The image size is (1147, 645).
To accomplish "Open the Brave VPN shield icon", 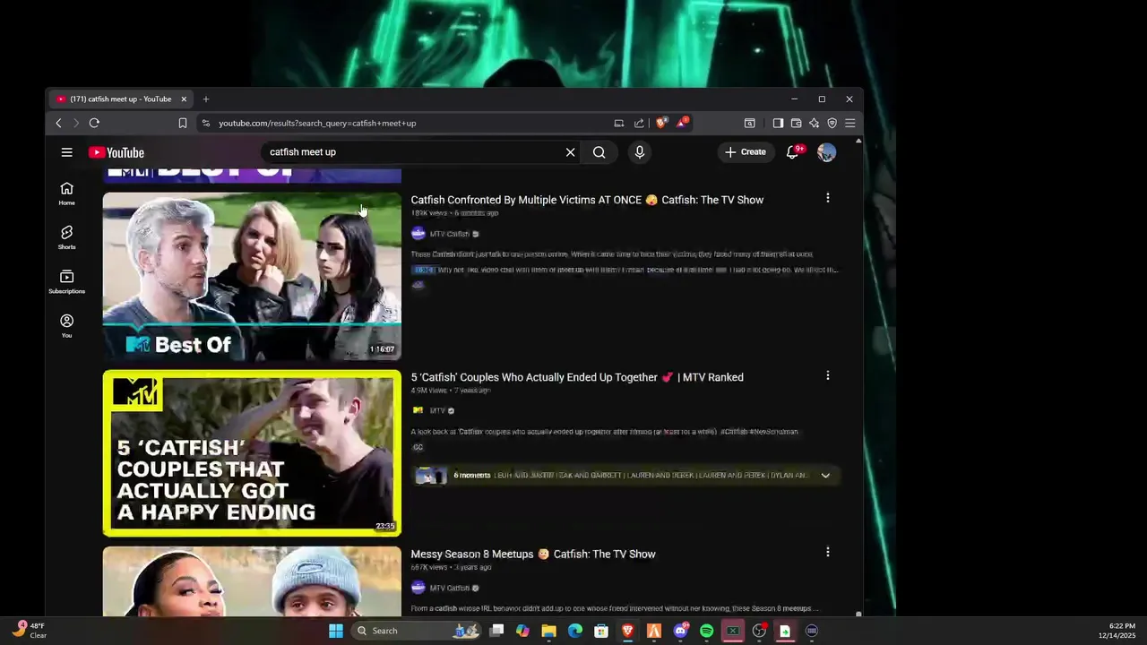I will (832, 123).
